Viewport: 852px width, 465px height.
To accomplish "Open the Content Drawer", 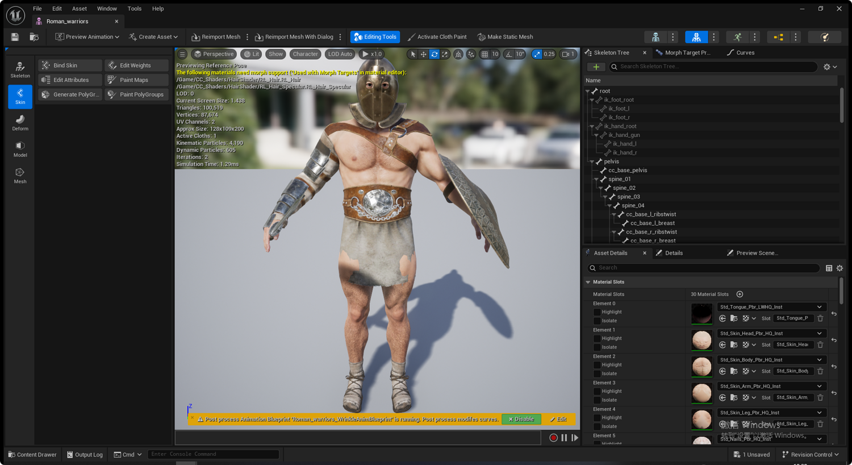I will point(32,455).
